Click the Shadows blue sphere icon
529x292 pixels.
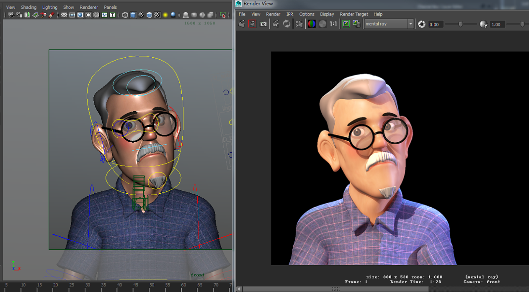click(173, 15)
